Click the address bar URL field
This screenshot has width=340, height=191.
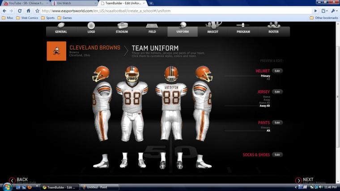tap(176, 11)
